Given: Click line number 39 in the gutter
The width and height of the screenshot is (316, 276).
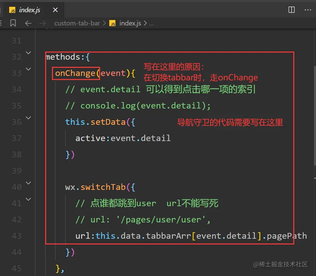Looking at the screenshot, I should coord(17,171).
